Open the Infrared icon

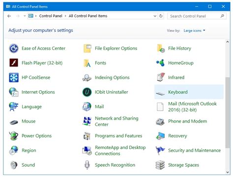tap(161, 77)
